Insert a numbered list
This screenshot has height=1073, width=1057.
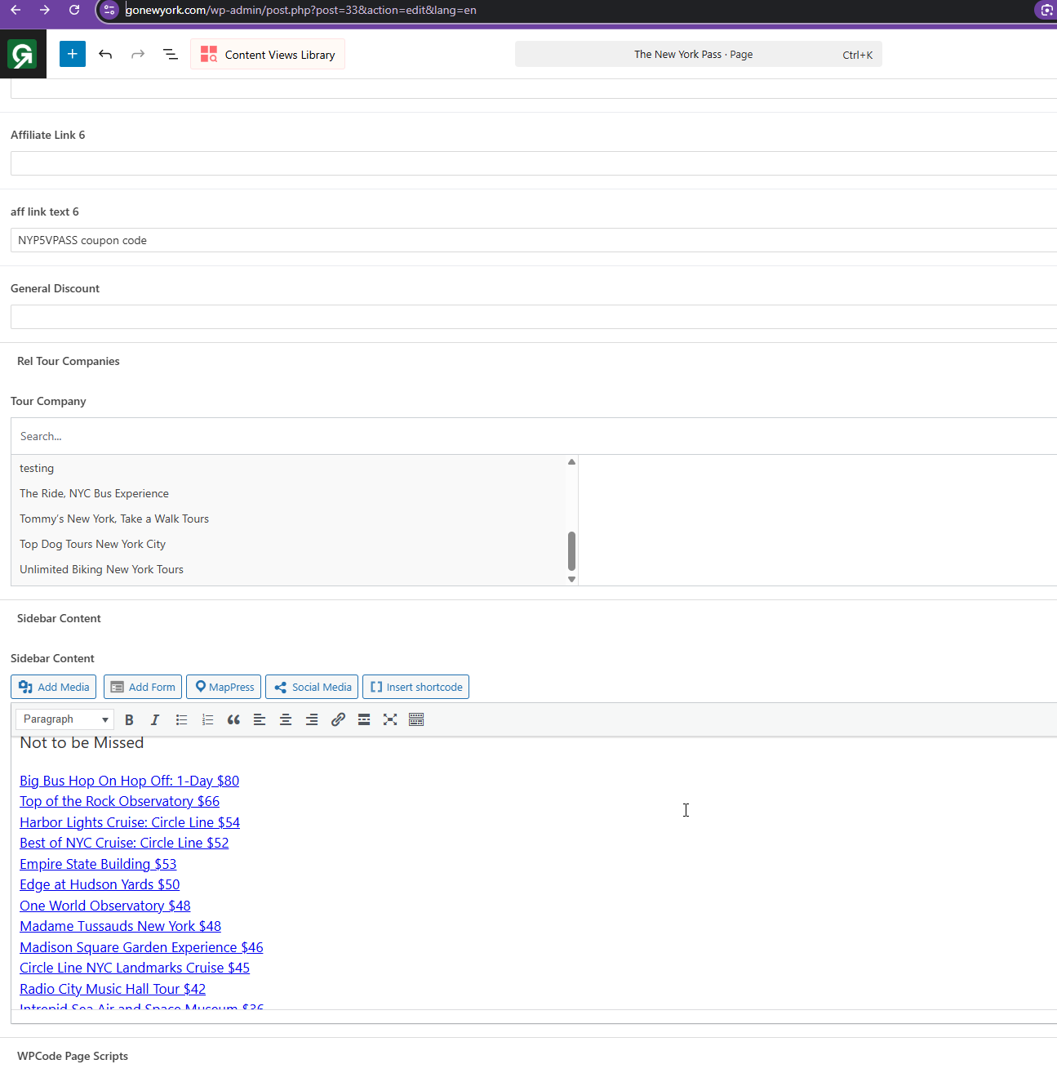pos(207,719)
